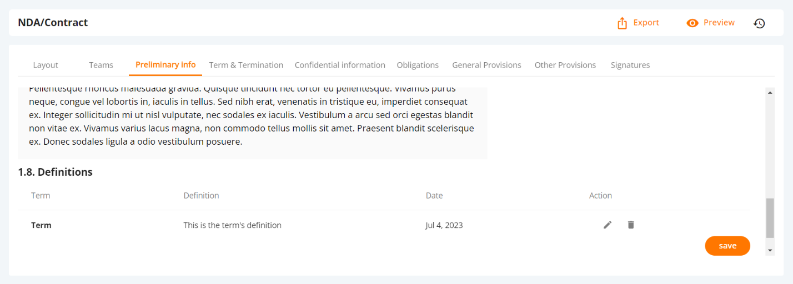Click the scrollbar down arrow
Screen dimensions: 793x284
770,251
